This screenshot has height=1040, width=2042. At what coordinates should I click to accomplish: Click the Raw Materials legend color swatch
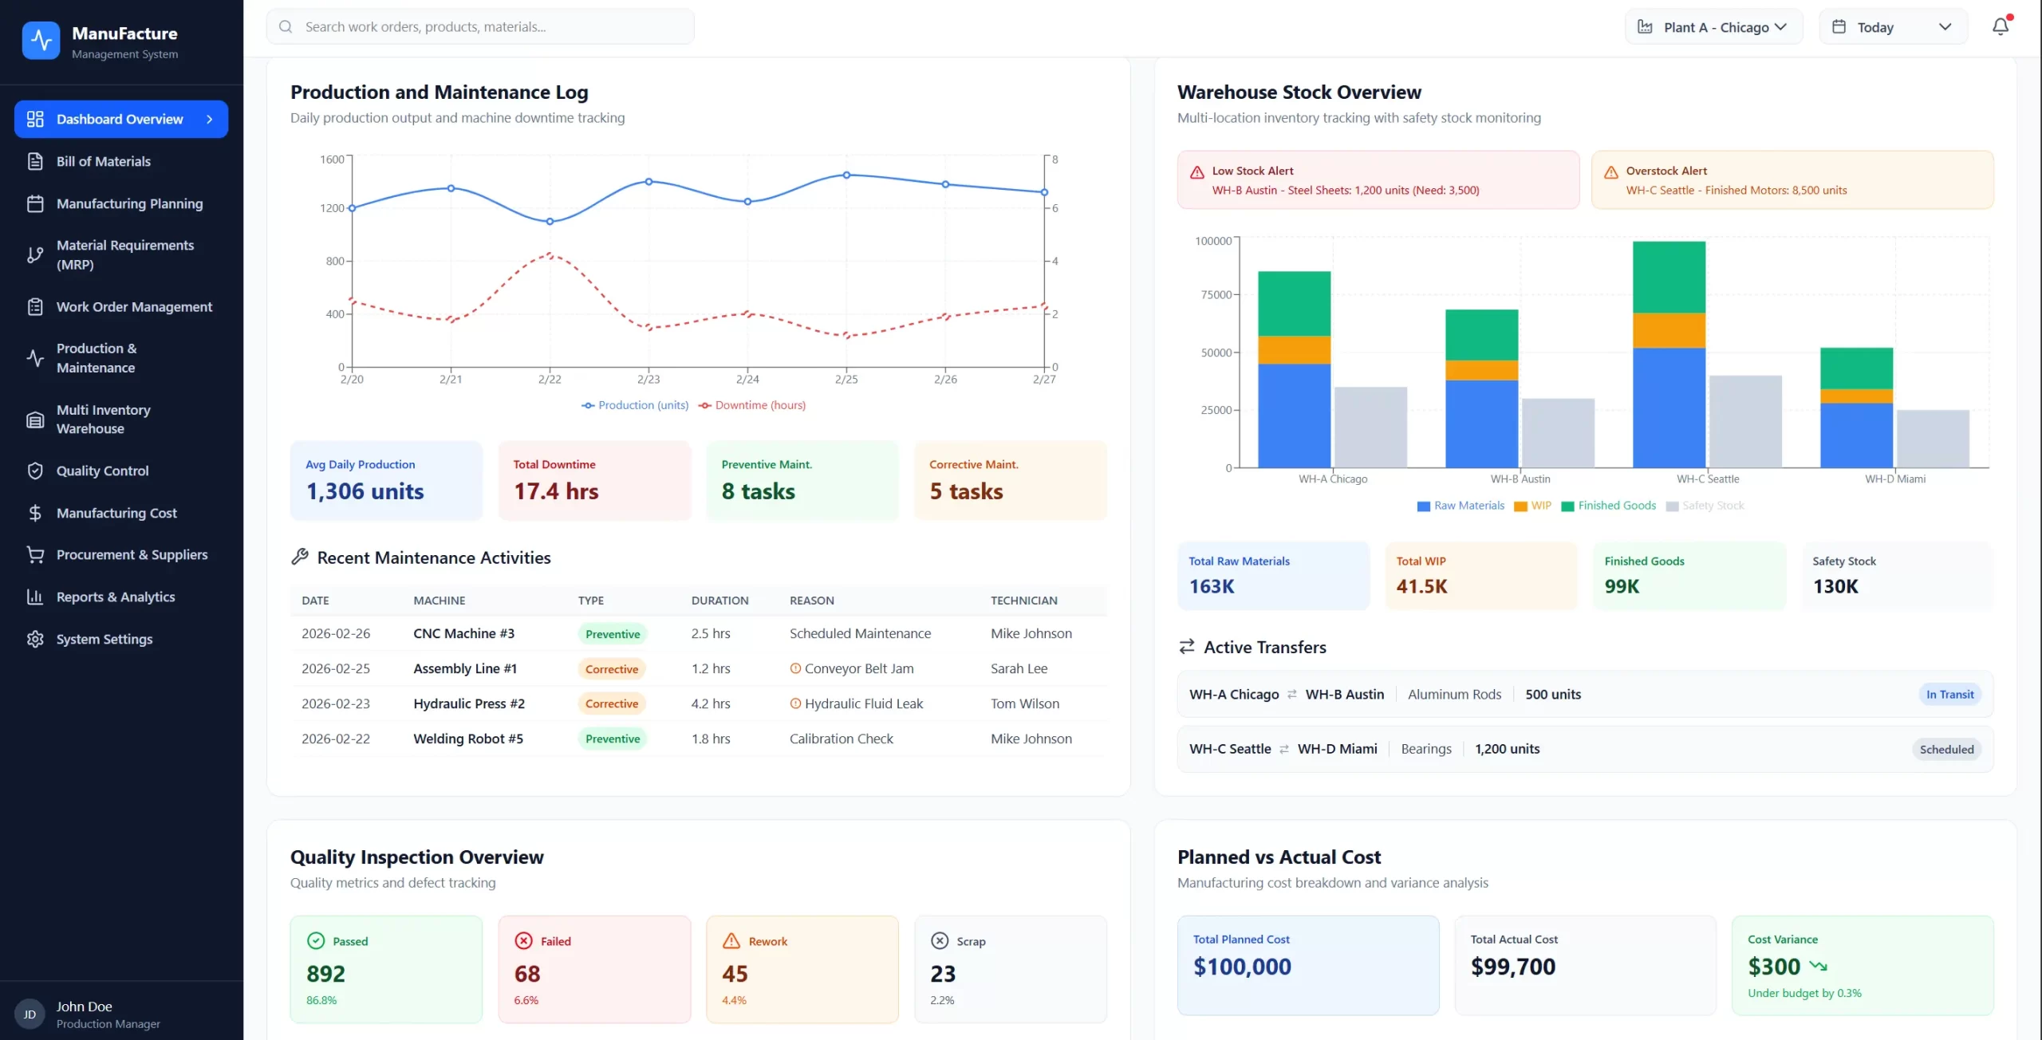point(1423,506)
